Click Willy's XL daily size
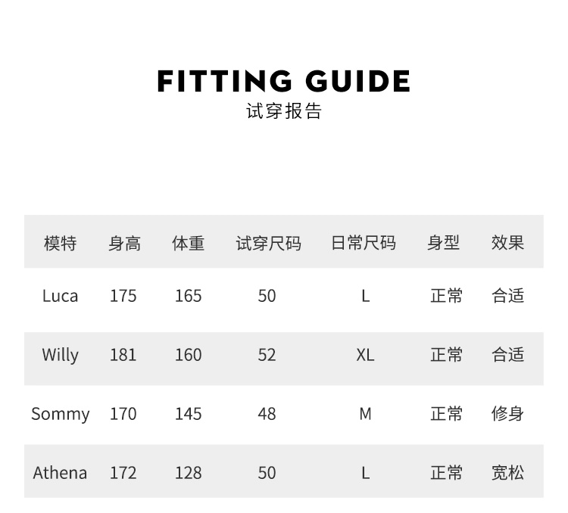Viewport: 568px width, 513px height. click(x=365, y=355)
